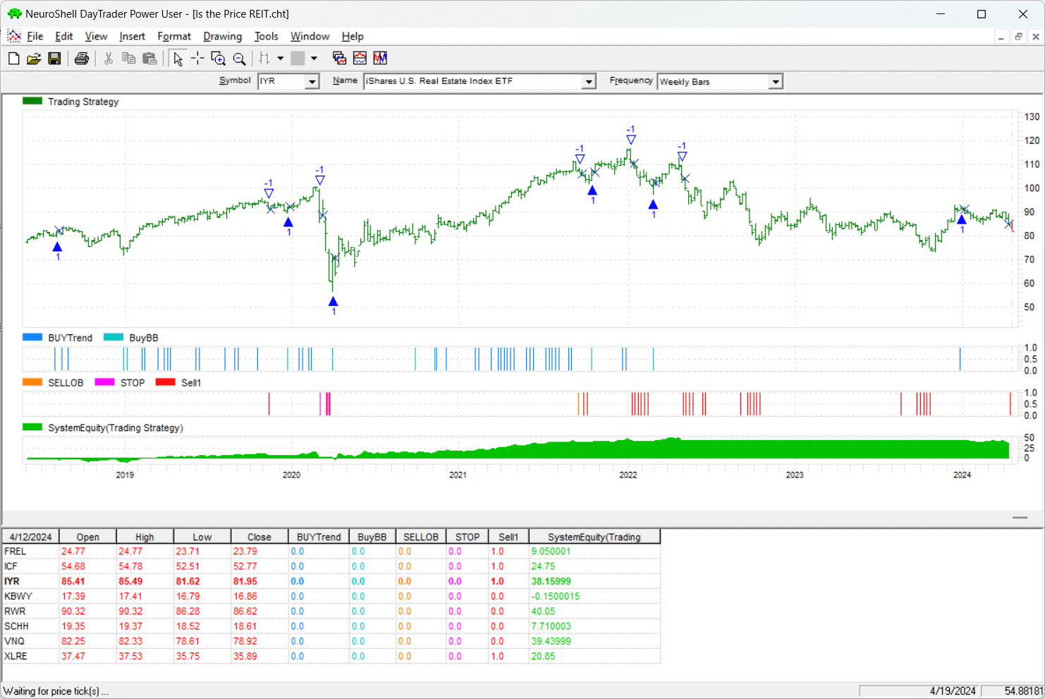
Task: Restore the inner chart document window
Action: pyautogui.click(x=1019, y=37)
